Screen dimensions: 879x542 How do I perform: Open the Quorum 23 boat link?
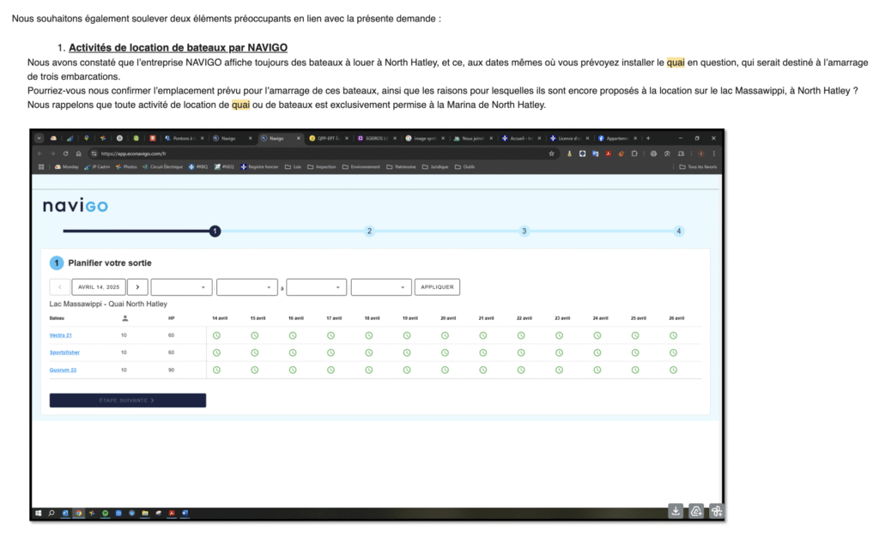63,370
